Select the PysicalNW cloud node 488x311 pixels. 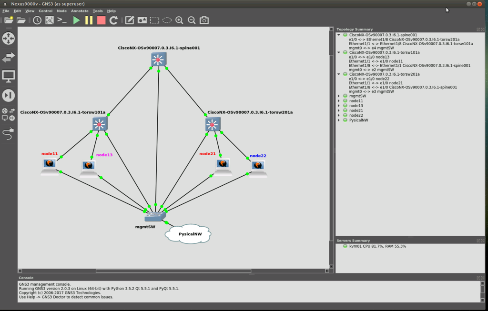pyautogui.click(x=188, y=234)
